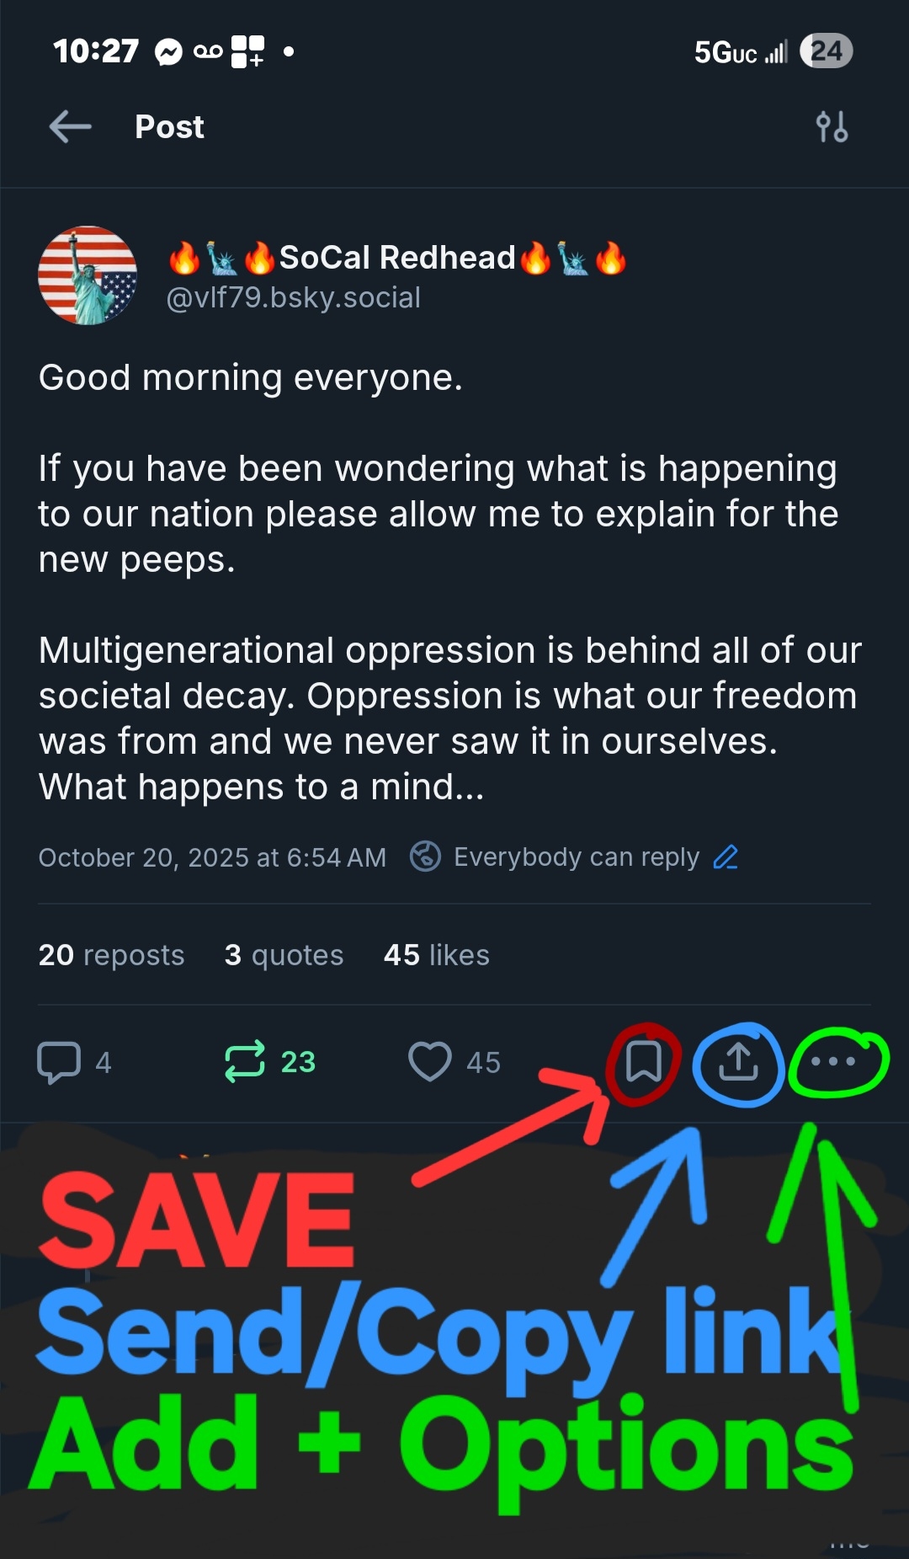Tap the reply speech bubble icon
Image resolution: width=909 pixels, height=1559 pixels.
click(59, 1061)
